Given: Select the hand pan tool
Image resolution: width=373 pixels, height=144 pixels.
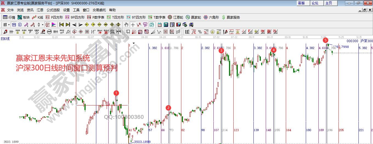Looking at the screenshot, I should click(126, 25).
